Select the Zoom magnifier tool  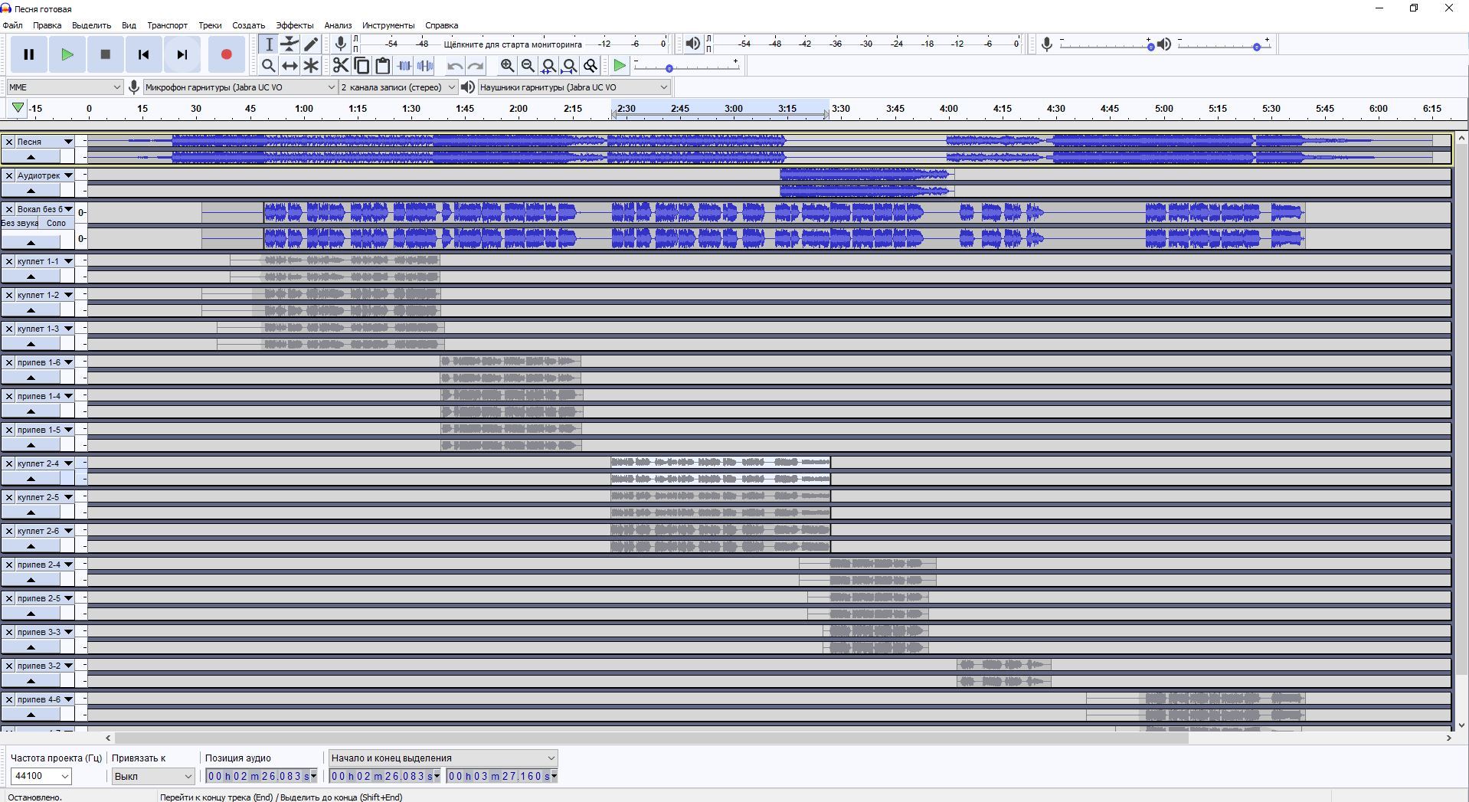coord(269,65)
